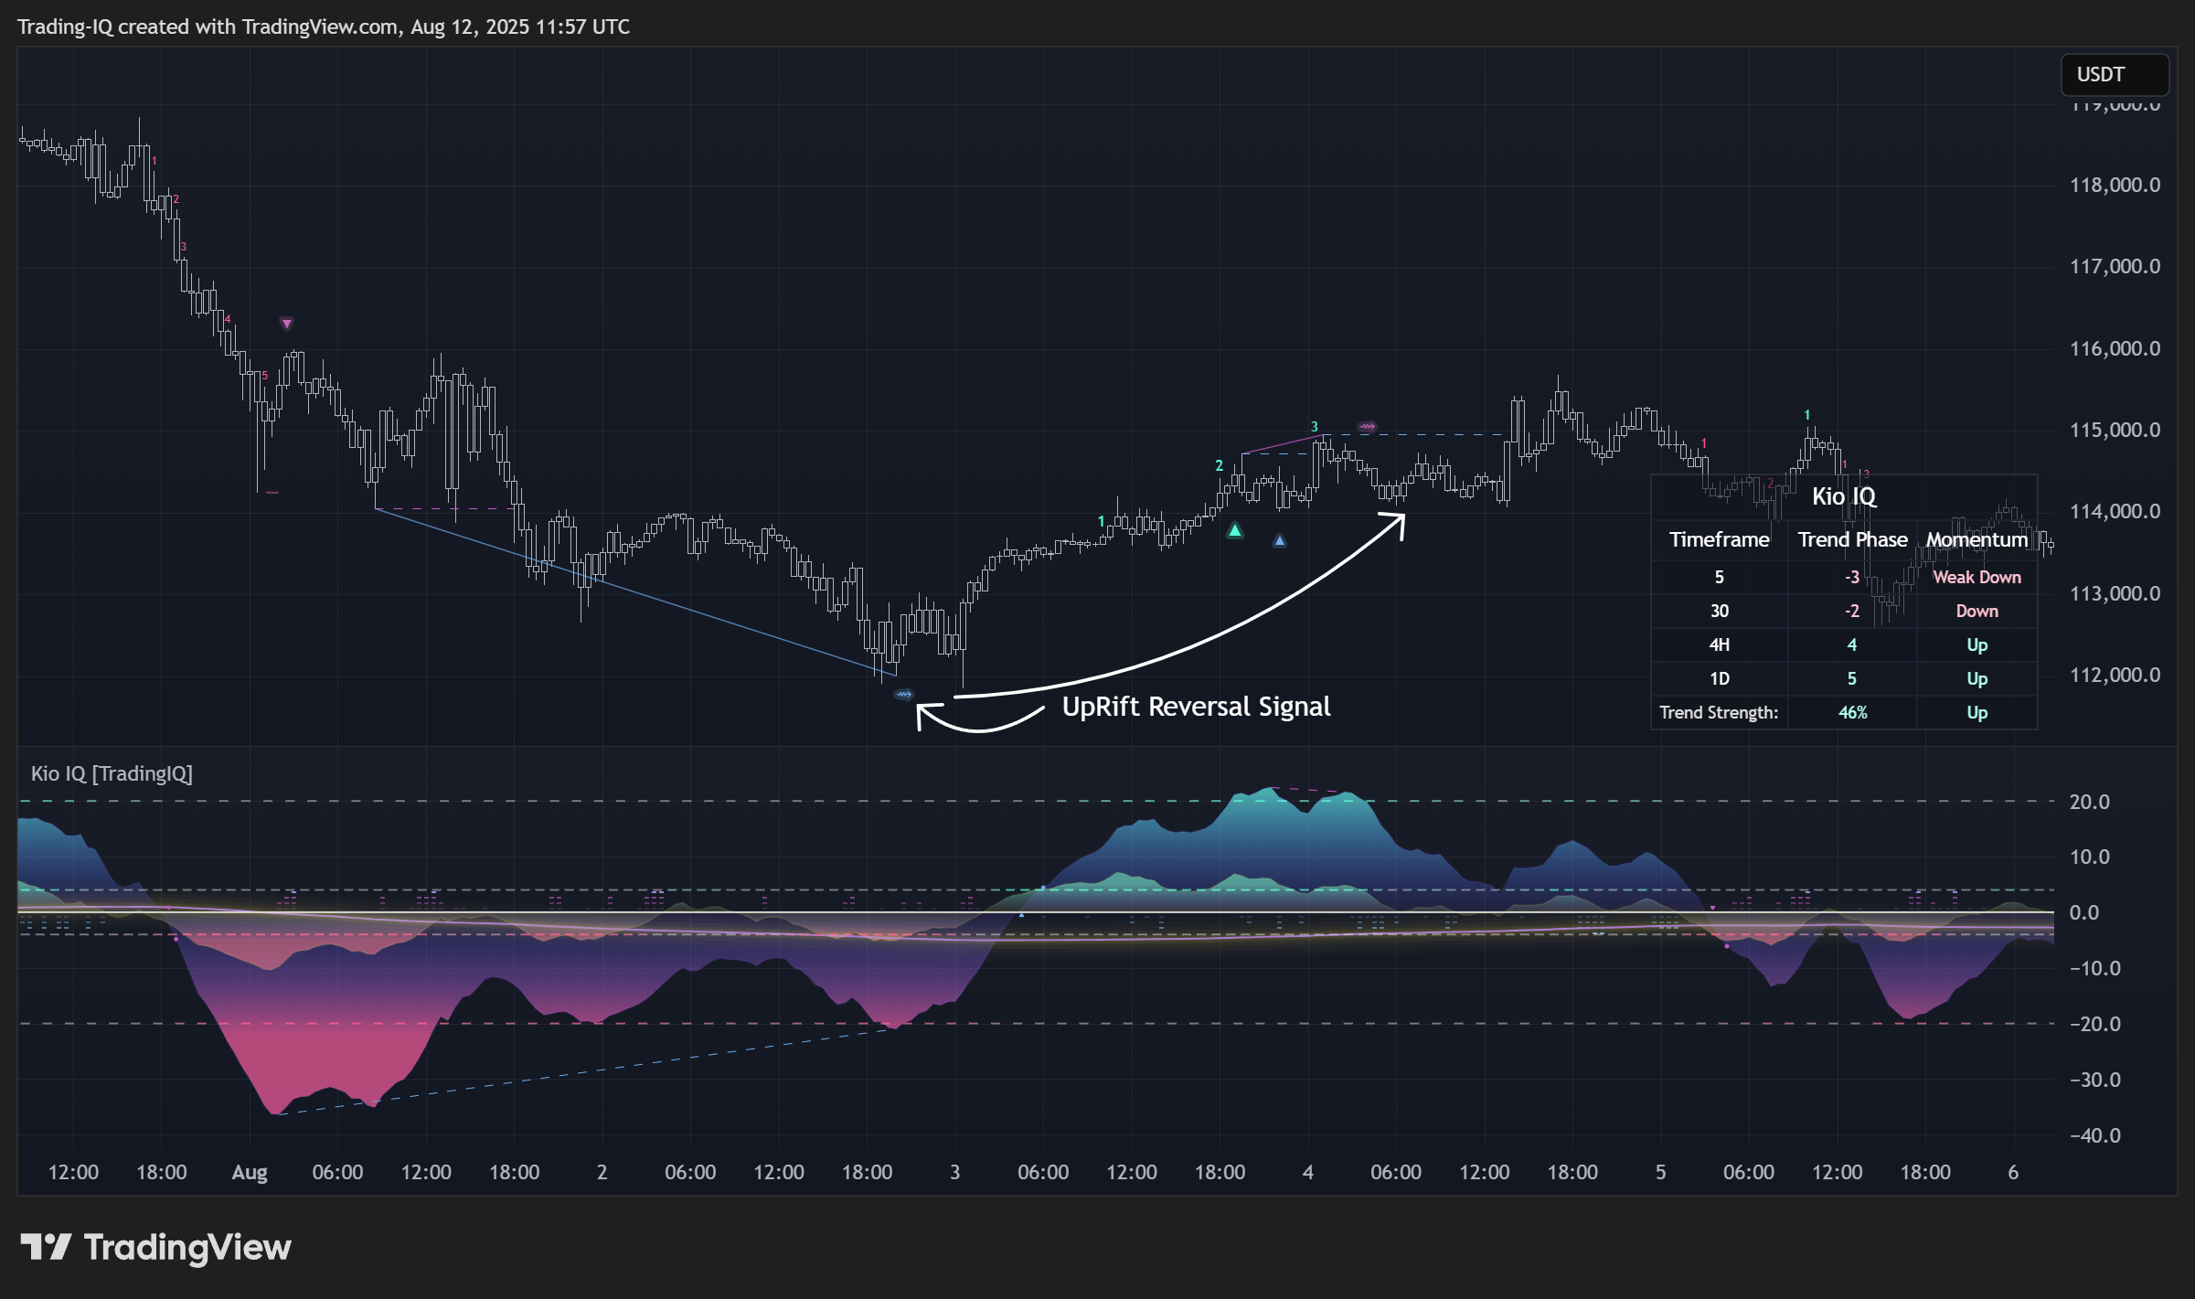Click the 115,000.0 price axis label
Screen dimensions: 2195x1299
pos(2115,431)
